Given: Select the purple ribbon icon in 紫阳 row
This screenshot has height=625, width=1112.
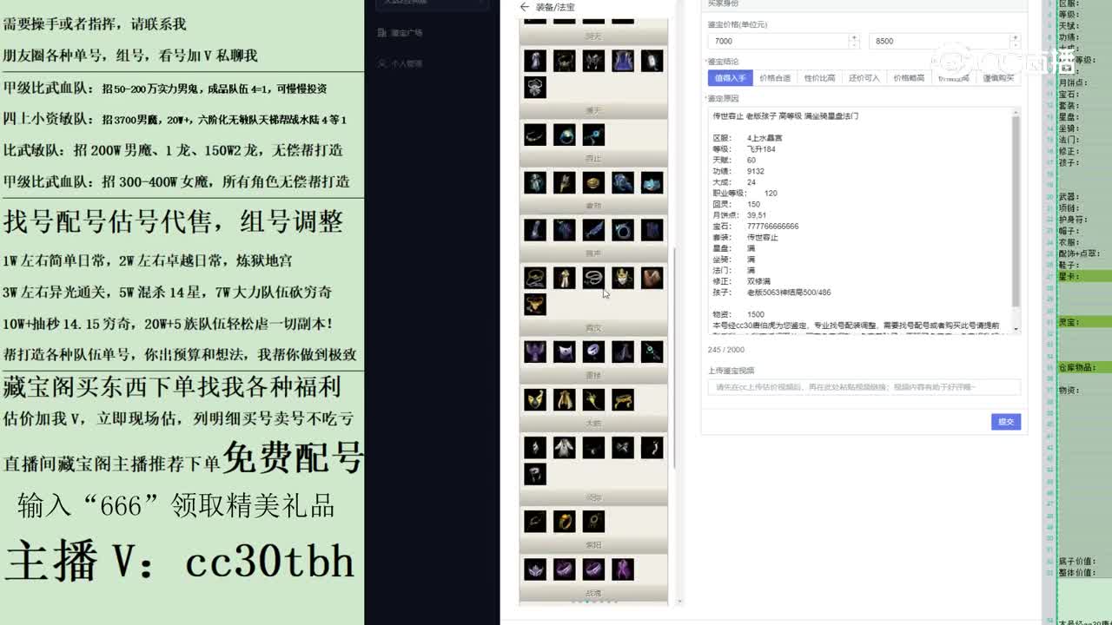Looking at the screenshot, I should click(623, 569).
